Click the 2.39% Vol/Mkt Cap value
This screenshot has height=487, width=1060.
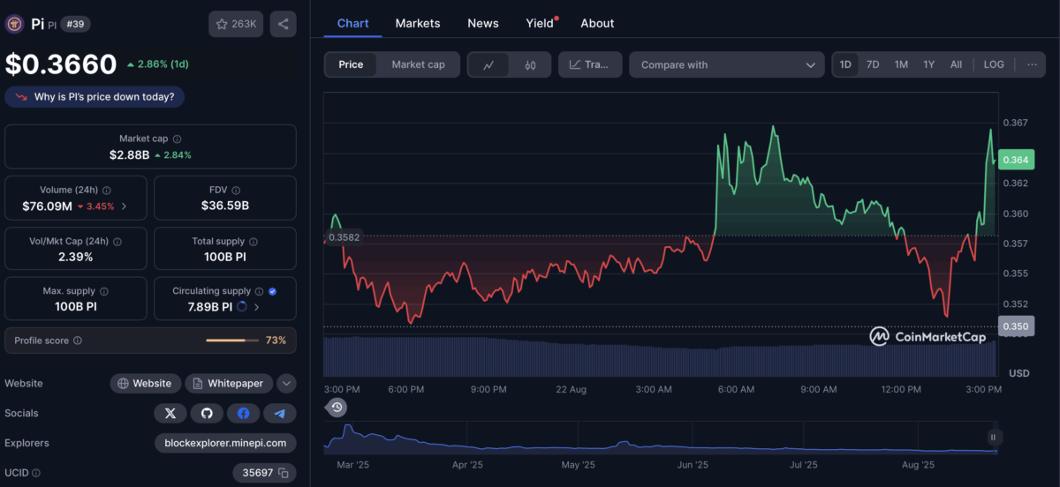pos(75,257)
